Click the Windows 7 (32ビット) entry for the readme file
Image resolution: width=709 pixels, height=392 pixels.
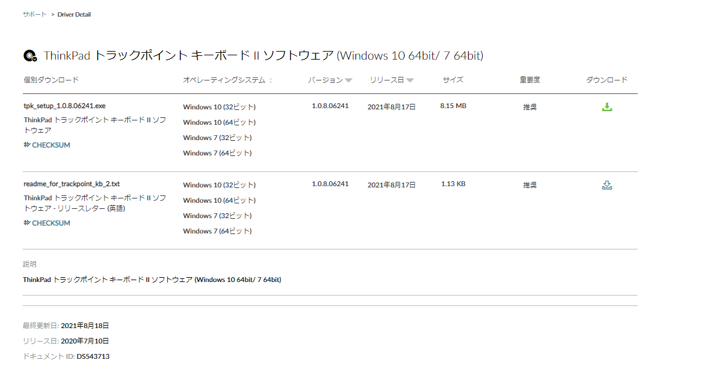216,215
